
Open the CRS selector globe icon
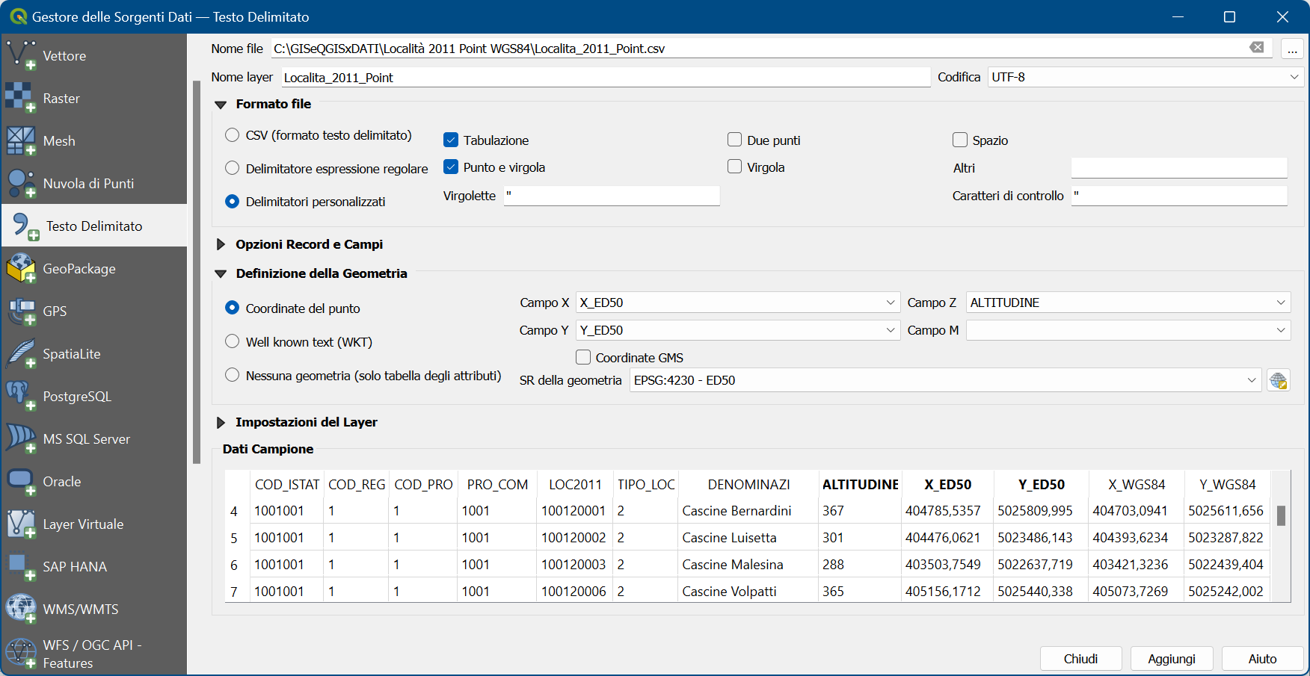pos(1279,380)
